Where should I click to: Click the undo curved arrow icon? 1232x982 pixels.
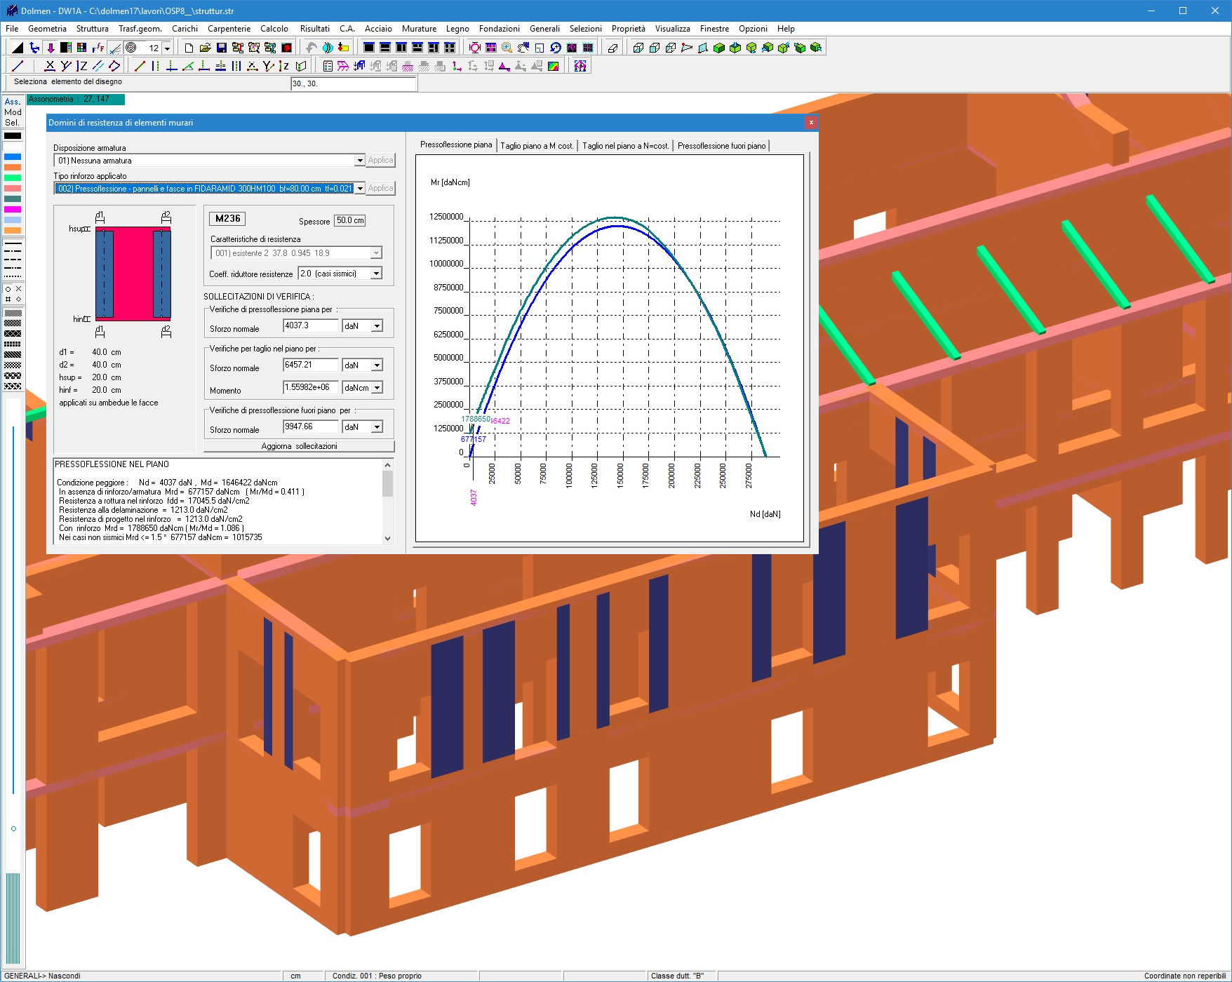pyautogui.click(x=311, y=48)
